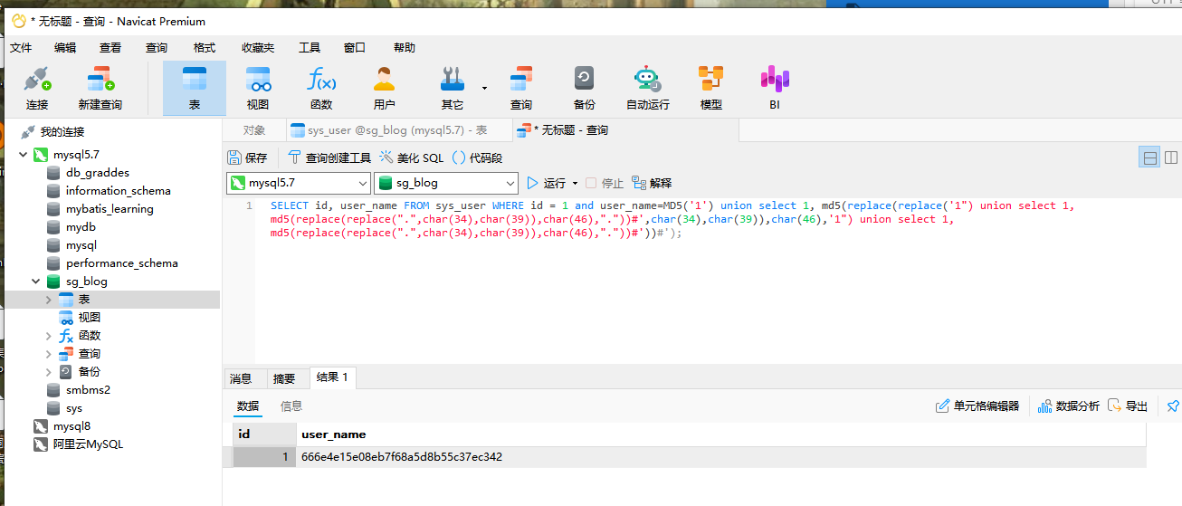Expand the 函数 node under sg_blog
Image resolution: width=1182 pixels, height=506 pixels.
tap(49, 336)
